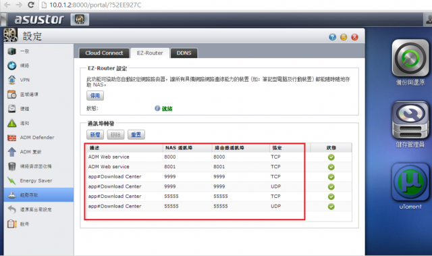Click the blue help question mark icon

click(x=333, y=37)
